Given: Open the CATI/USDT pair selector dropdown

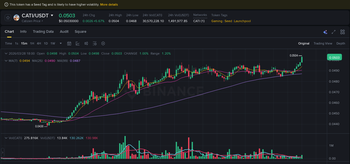Looking at the screenshot, I should pyautogui.click(x=52, y=15).
